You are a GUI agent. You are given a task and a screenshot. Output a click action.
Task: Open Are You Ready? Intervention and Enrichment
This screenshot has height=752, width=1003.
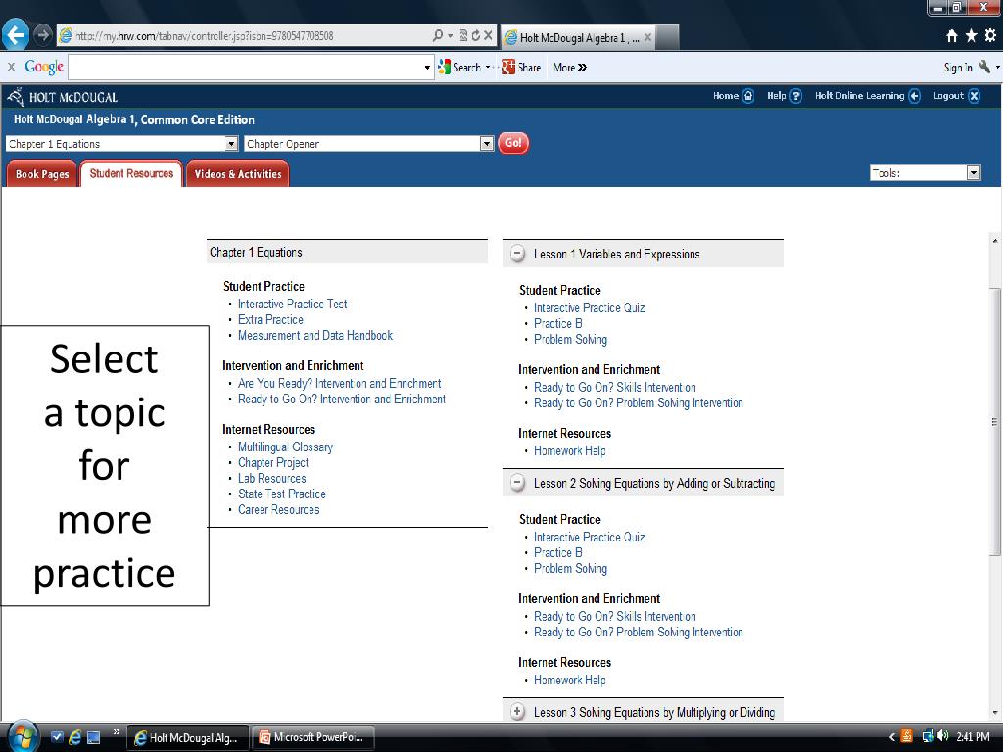click(339, 383)
